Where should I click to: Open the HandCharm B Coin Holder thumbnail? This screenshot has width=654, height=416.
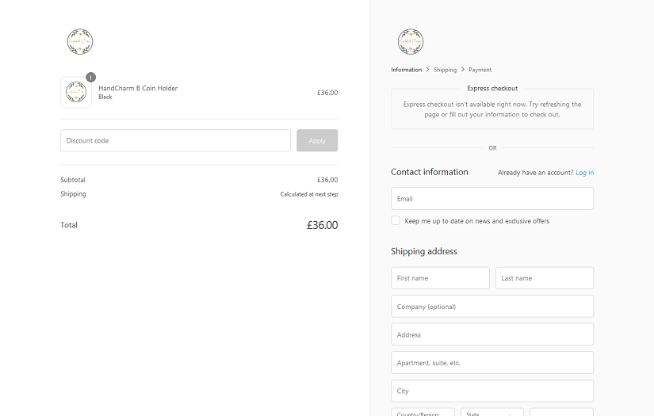(76, 93)
